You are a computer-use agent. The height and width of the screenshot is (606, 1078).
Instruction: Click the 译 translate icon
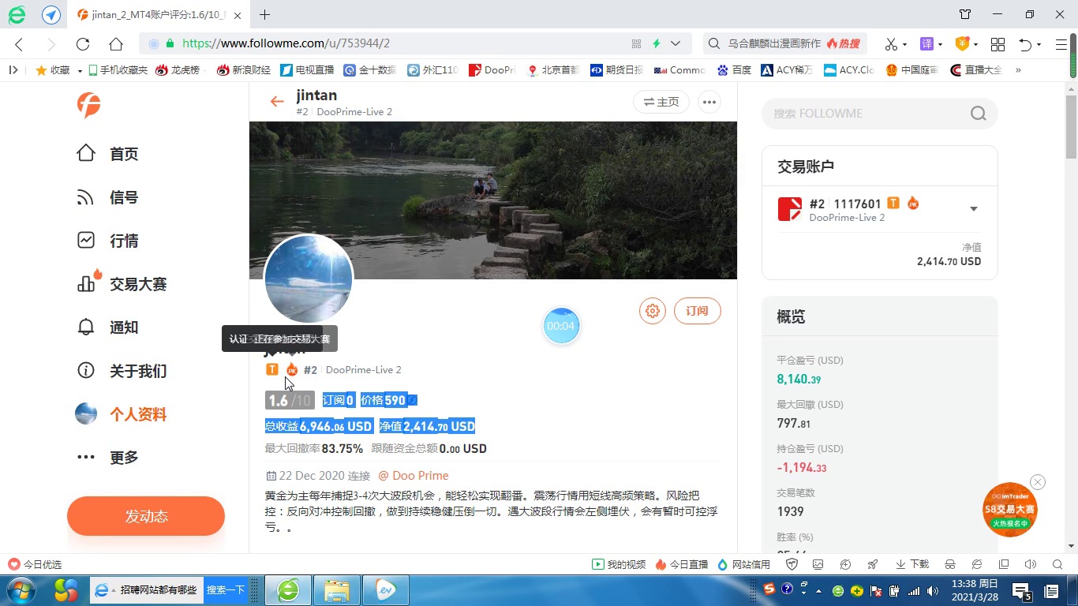[927, 44]
